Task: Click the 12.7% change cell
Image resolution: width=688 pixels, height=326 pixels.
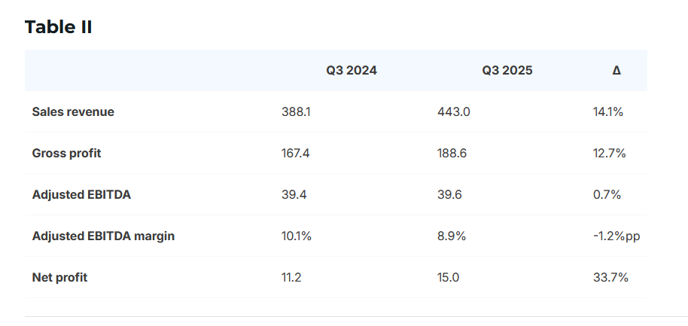Action: click(x=610, y=154)
